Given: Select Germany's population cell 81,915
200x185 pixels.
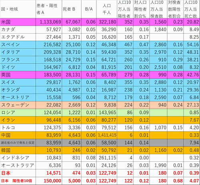Looking at the screenshot, I should tap(107, 67).
